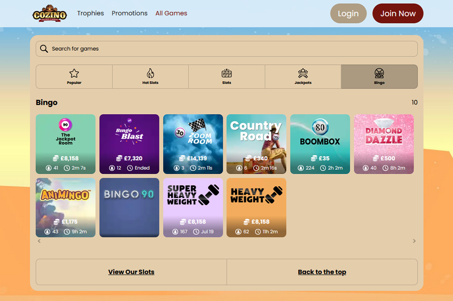Image resolution: width=453 pixels, height=301 pixels.
Task: Select the Bingo category tab
Action: (x=379, y=76)
